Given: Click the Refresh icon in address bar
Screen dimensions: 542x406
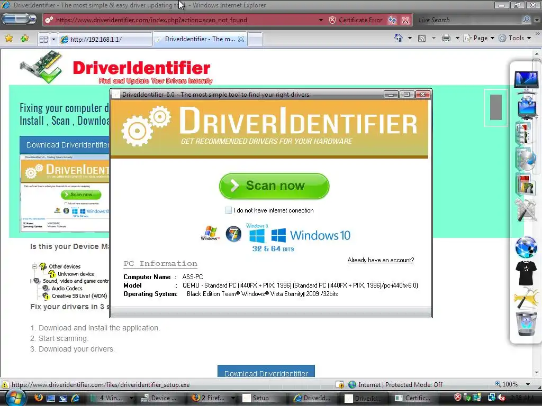Looking at the screenshot, I should pyautogui.click(x=392, y=20).
